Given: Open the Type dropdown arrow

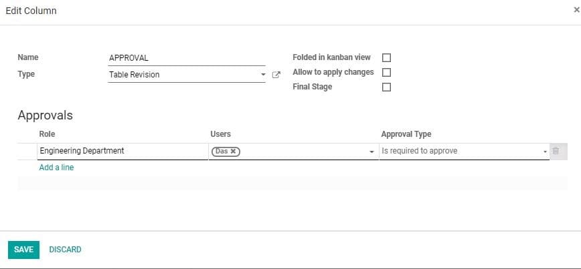Looking at the screenshot, I should coord(264,75).
